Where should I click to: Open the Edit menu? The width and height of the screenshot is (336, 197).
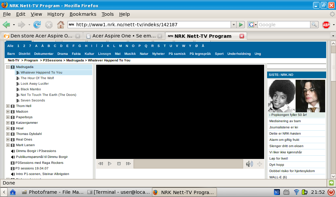(x=21, y=14)
